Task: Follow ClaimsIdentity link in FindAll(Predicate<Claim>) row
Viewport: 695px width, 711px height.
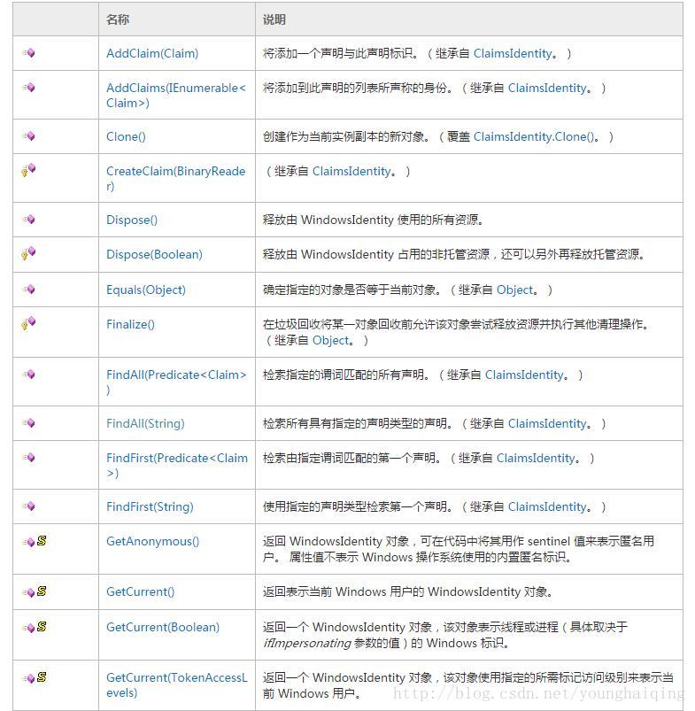Action: [x=524, y=375]
